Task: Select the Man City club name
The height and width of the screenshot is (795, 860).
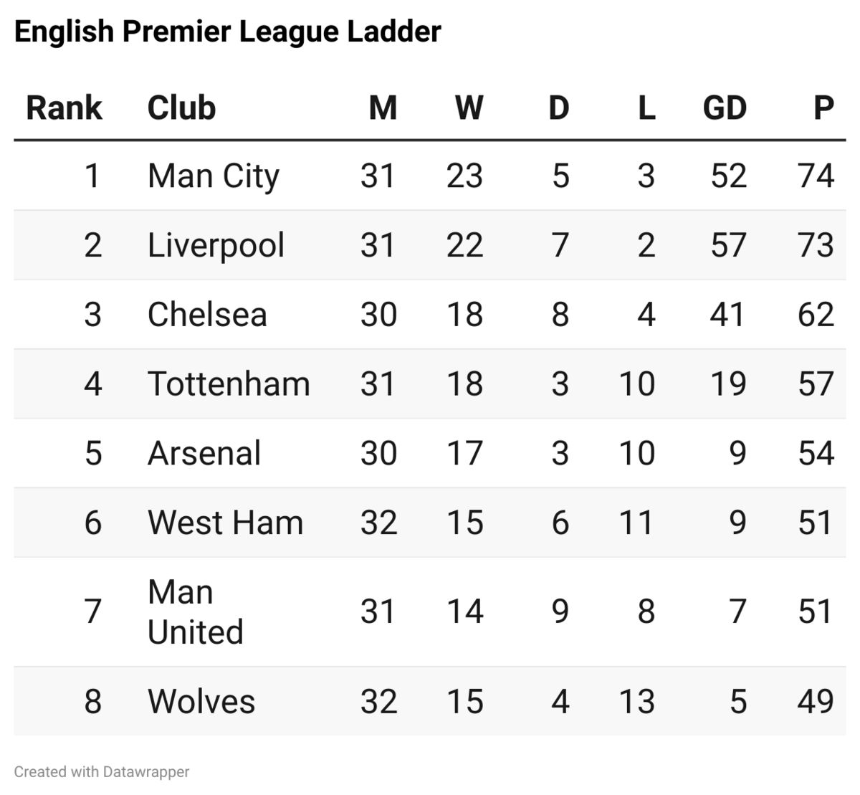Action: pyautogui.click(x=214, y=176)
